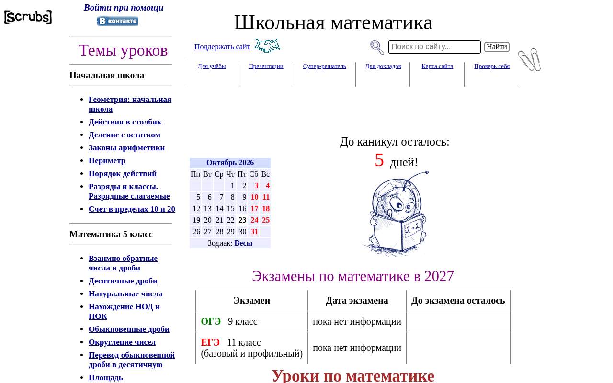This screenshot has height=383, width=613.
Task: Open the Поддержать сайт link
Action: pyautogui.click(x=222, y=46)
